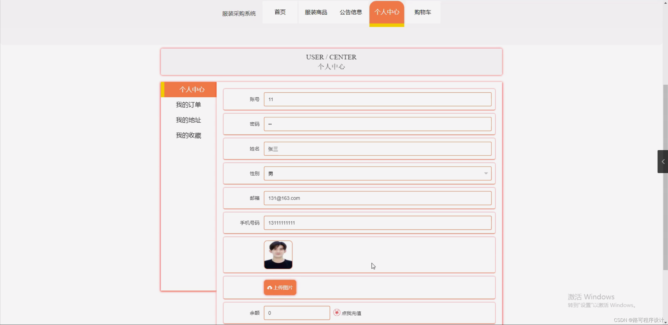Select 我的收藏 favorites section

[x=188, y=135]
